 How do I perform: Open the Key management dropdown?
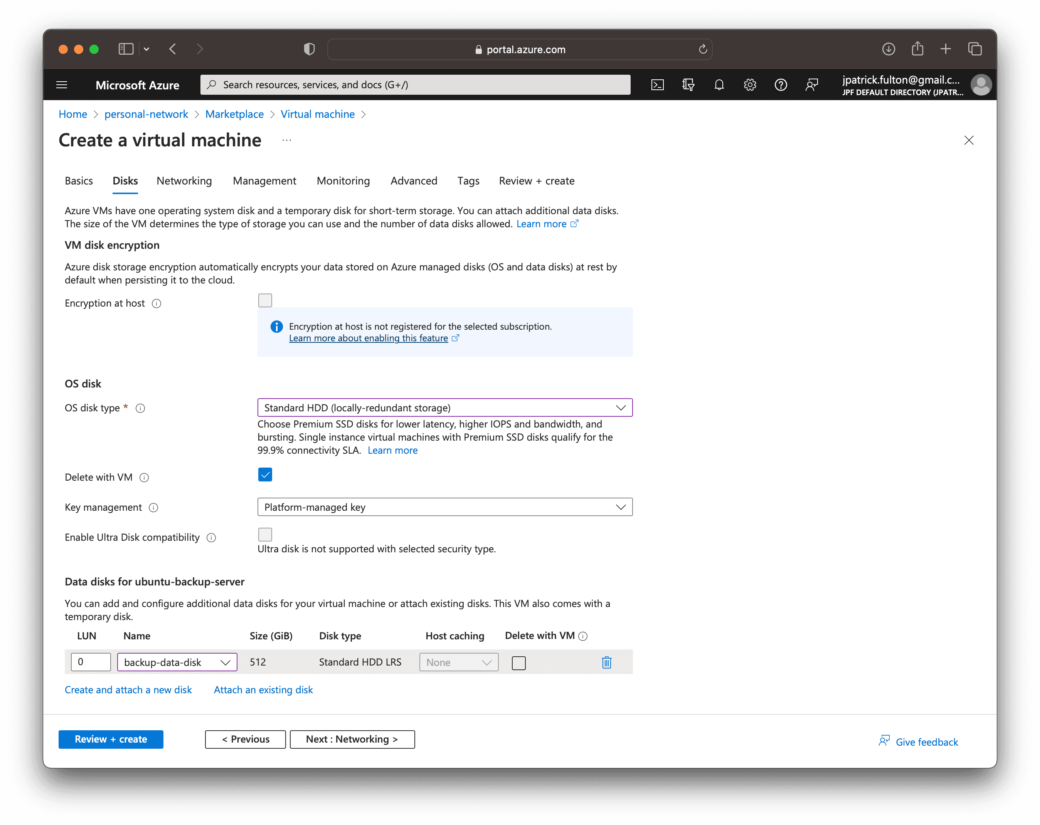click(x=445, y=507)
